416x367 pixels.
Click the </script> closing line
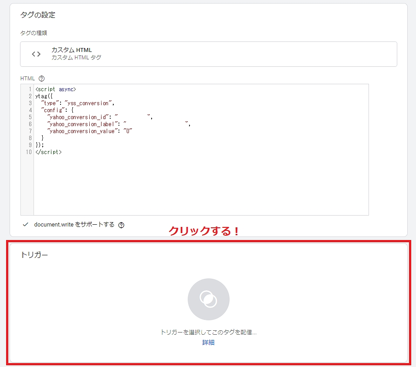click(x=48, y=152)
